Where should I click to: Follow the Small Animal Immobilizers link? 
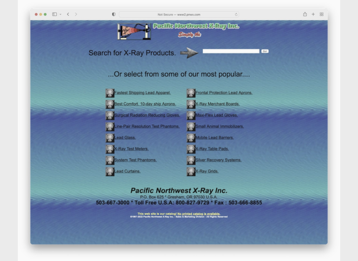(219, 127)
